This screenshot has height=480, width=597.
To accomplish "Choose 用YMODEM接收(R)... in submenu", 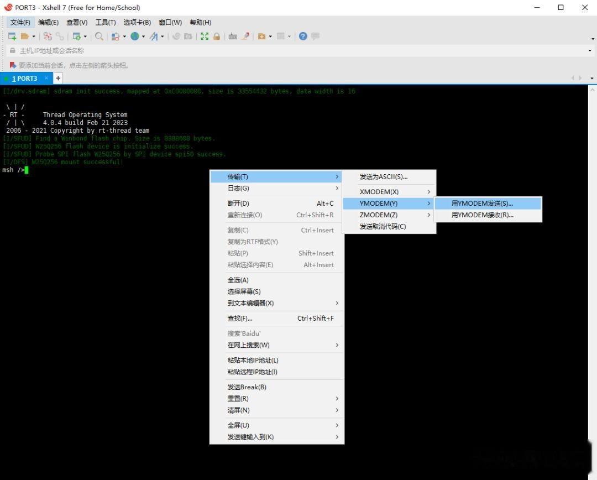I will point(488,215).
